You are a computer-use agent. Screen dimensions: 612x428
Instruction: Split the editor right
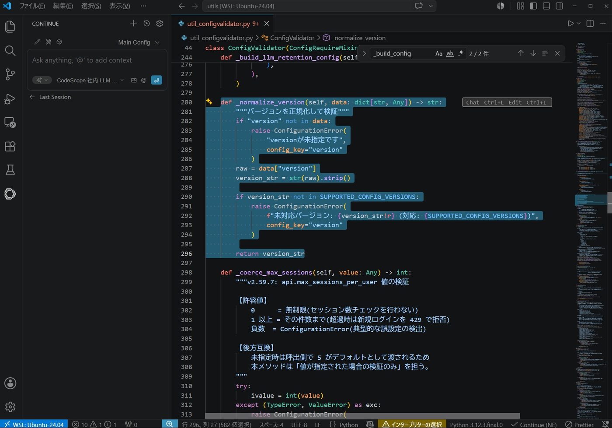[590, 23]
